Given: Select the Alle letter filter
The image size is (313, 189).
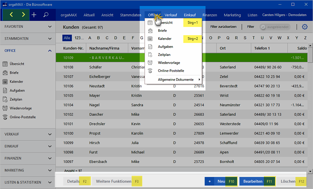Looking at the screenshot, I should pyautogui.click(x=67, y=38).
